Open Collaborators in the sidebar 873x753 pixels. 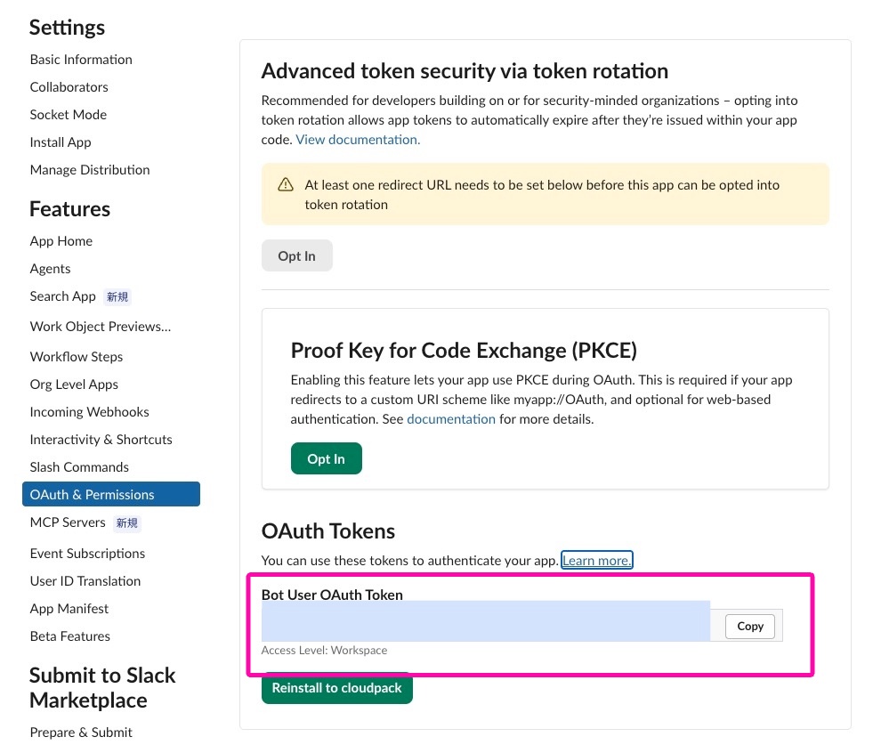click(69, 87)
